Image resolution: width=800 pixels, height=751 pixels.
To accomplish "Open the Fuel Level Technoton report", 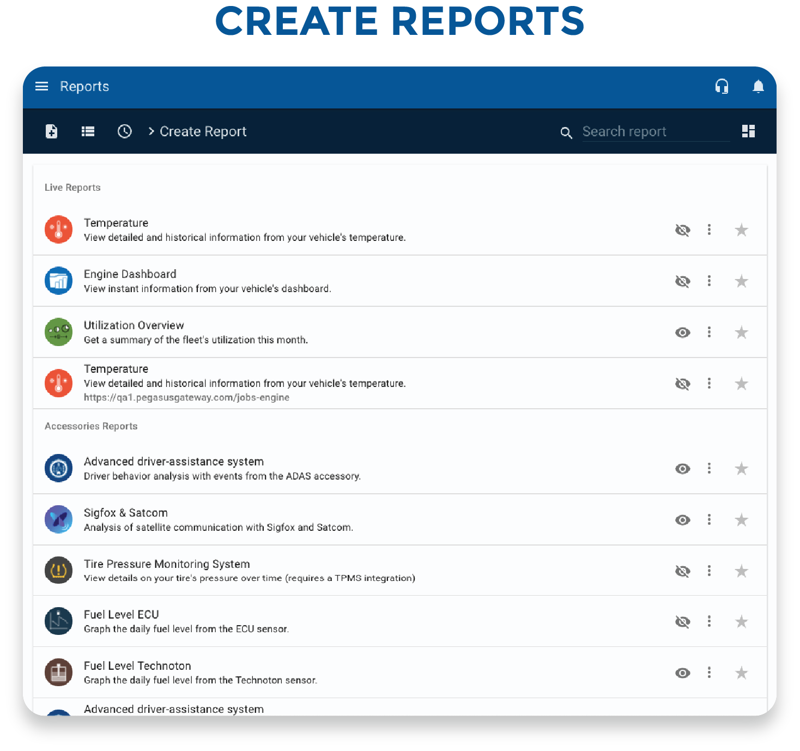I will pos(137,666).
